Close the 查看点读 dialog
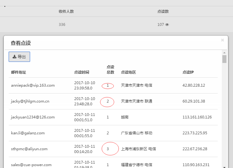The height and width of the screenshot is (168, 233). click(x=222, y=40)
